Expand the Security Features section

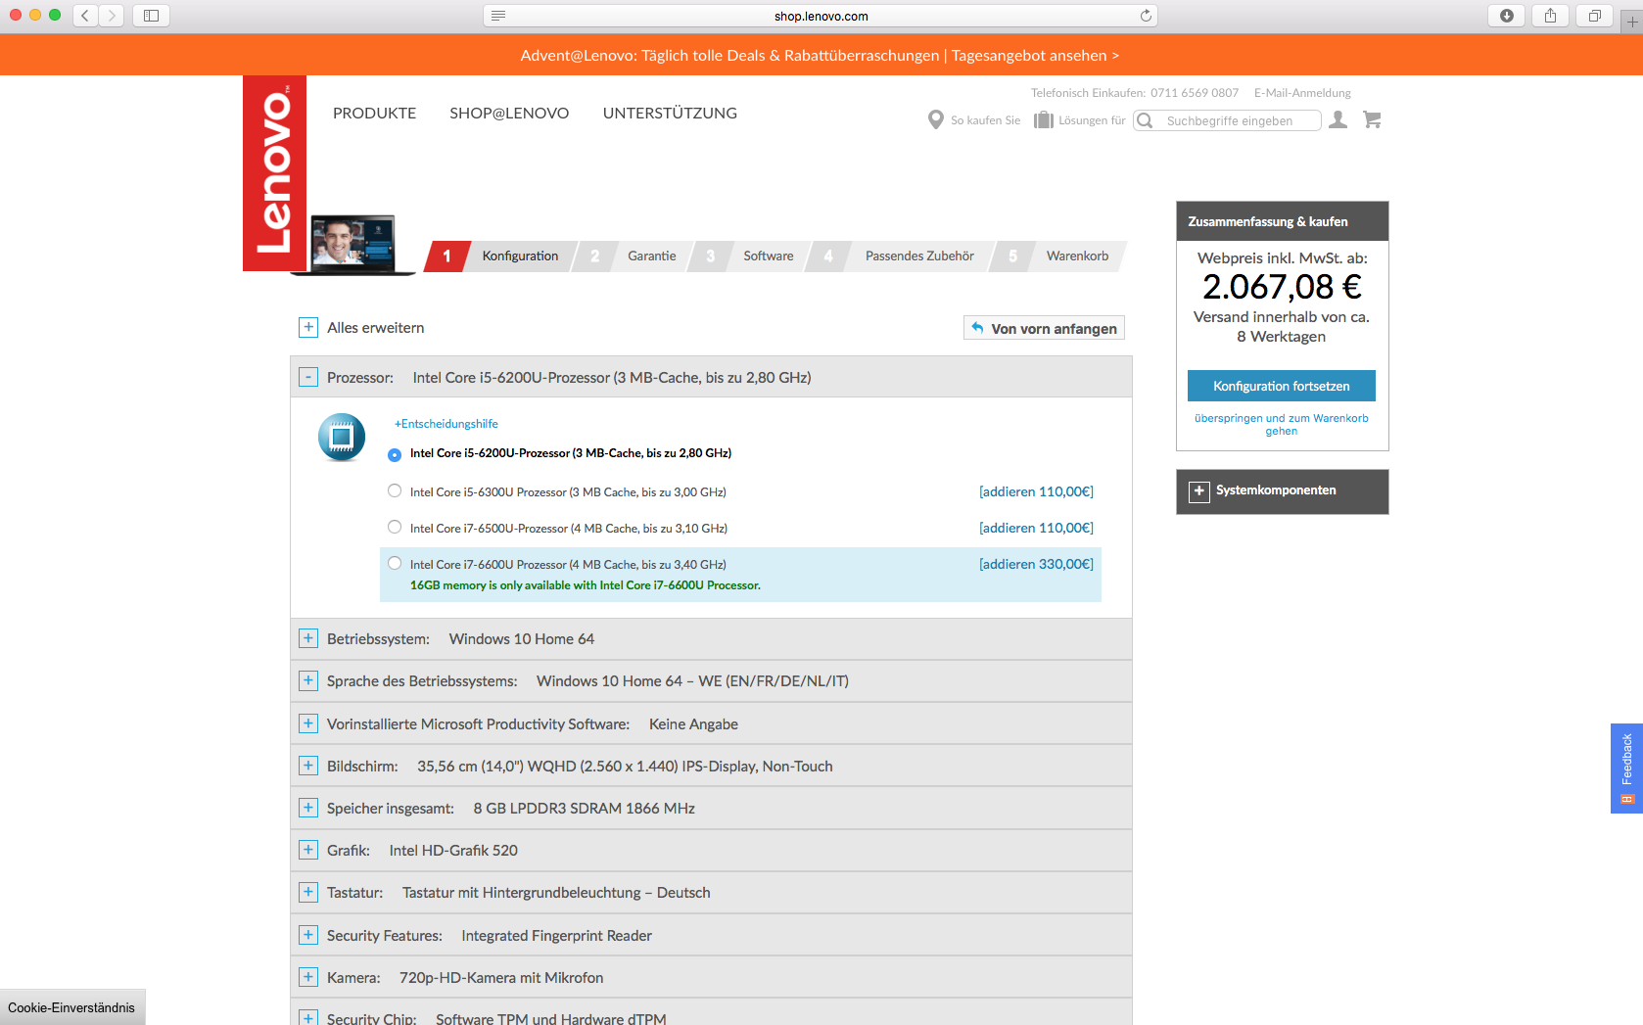(308, 935)
